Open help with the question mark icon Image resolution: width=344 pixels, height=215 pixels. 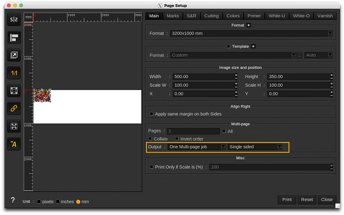[x=13, y=200]
